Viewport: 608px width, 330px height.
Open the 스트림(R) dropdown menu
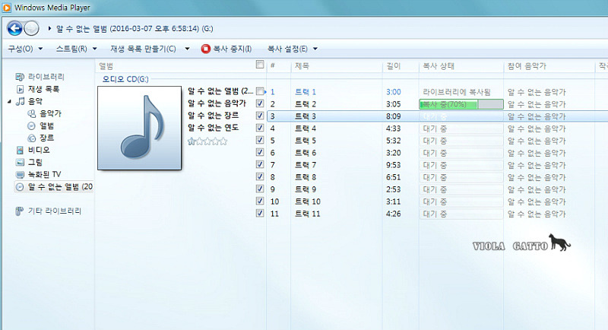pyautogui.click(x=77, y=49)
